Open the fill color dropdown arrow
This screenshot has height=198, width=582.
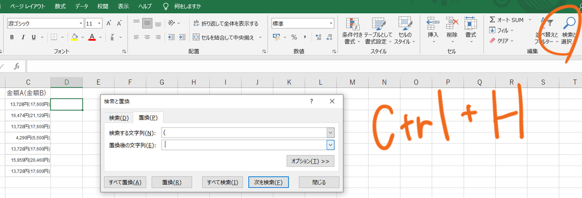click(82, 37)
